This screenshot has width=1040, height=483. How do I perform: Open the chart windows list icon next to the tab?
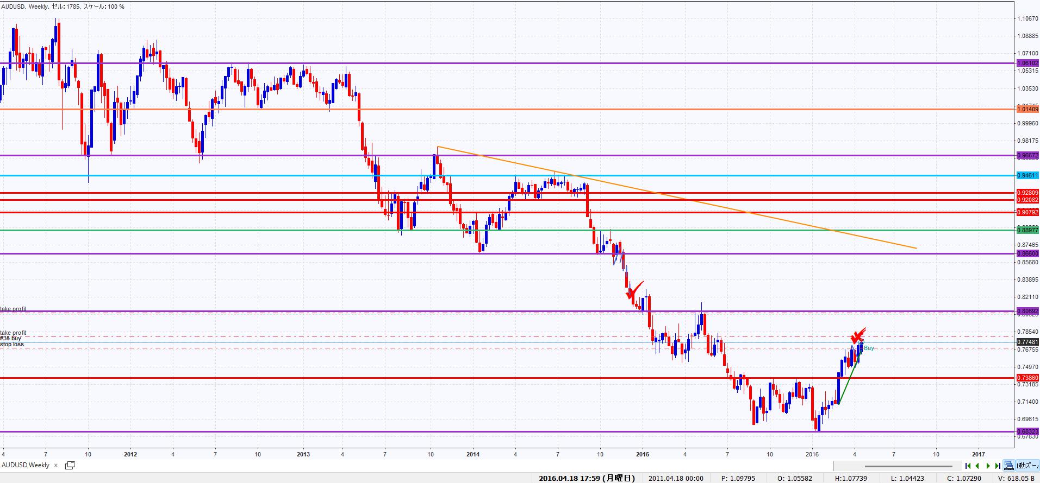click(x=70, y=465)
